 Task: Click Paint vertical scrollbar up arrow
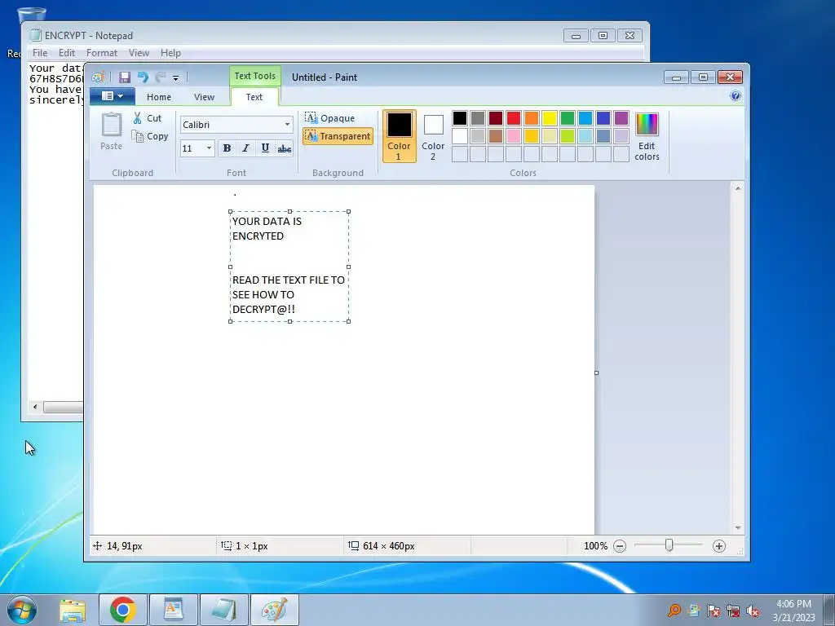point(737,188)
